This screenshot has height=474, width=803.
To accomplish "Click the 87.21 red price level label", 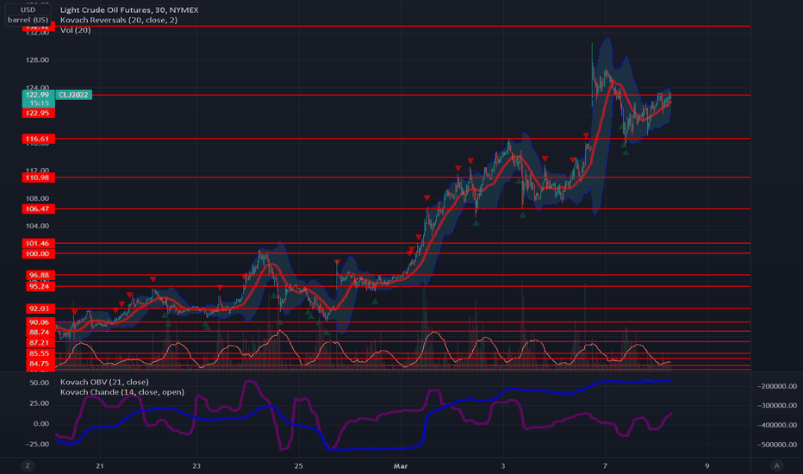I will pyautogui.click(x=40, y=343).
